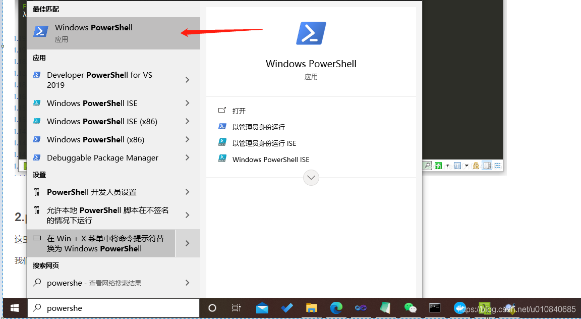Click PowerShell 开发人员设置 settings icon

37,192
